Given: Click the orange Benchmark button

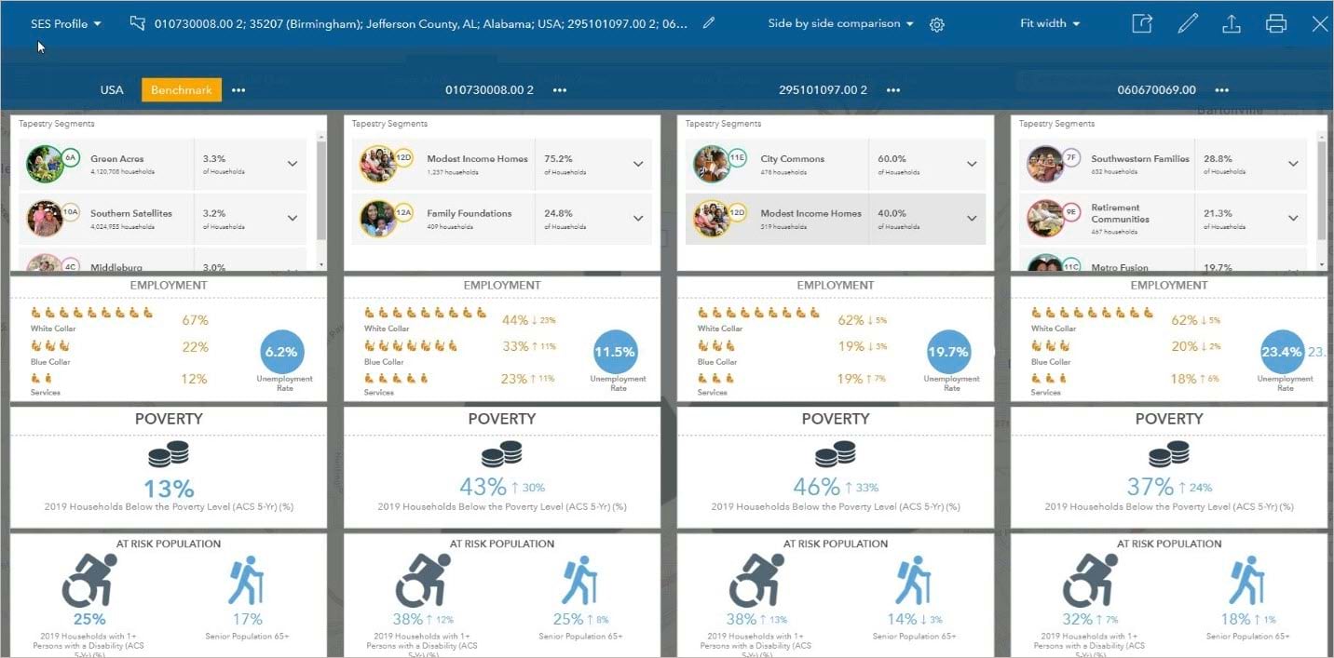Looking at the screenshot, I should tap(182, 90).
